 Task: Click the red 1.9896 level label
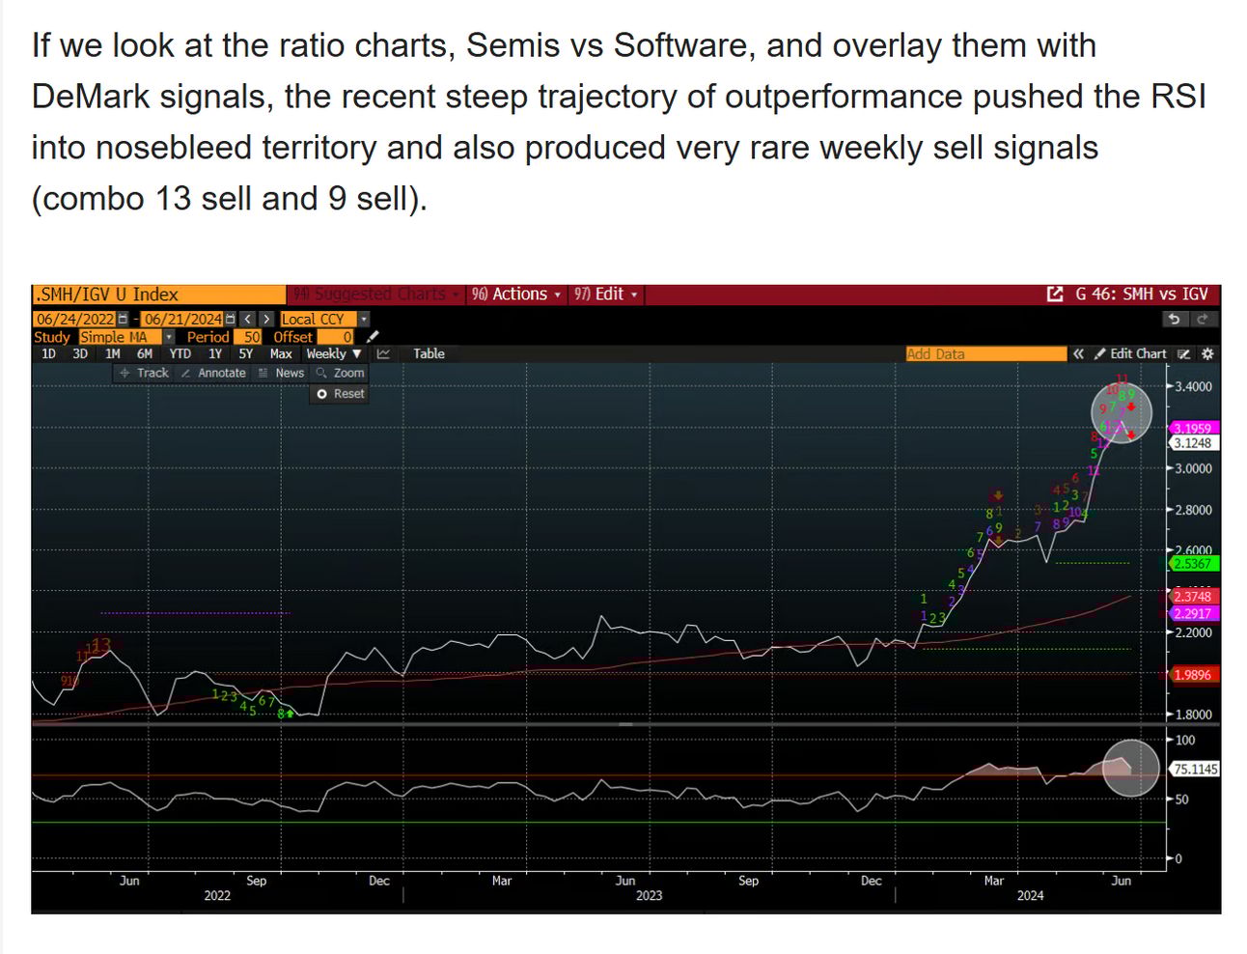1192,675
